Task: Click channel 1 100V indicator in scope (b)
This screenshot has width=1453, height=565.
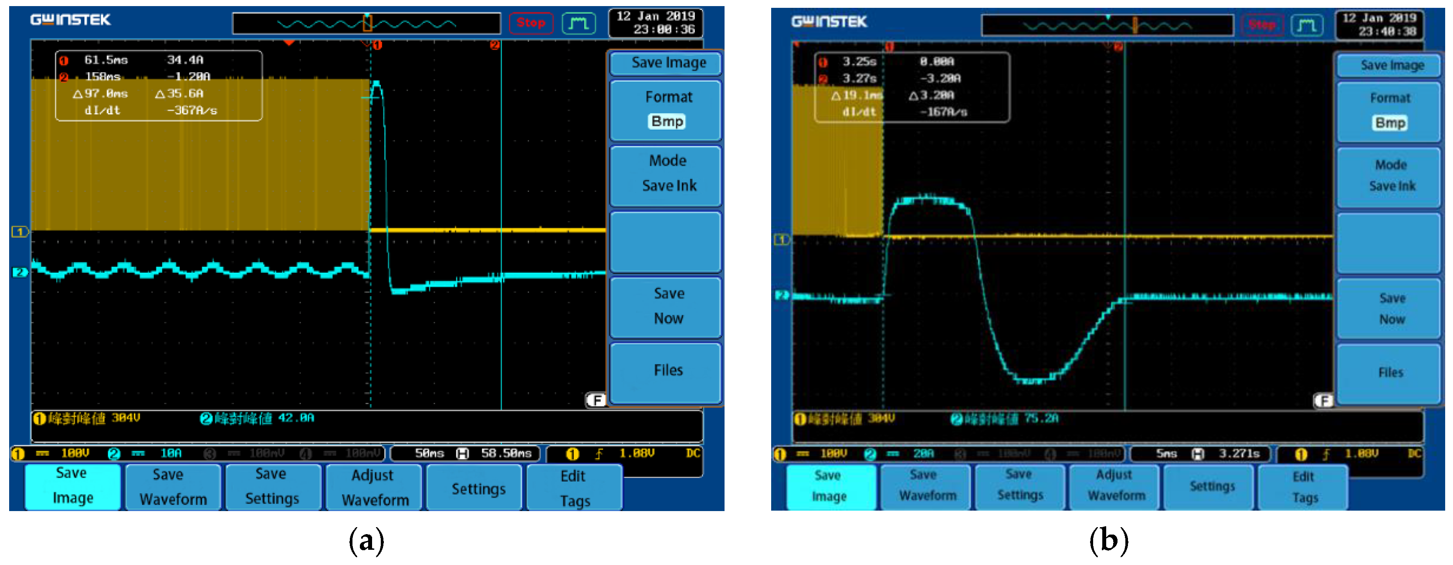Action: point(811,454)
